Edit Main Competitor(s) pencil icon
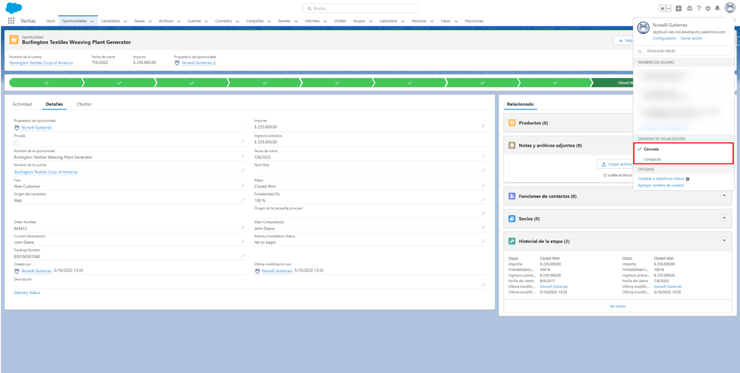 [x=483, y=227]
